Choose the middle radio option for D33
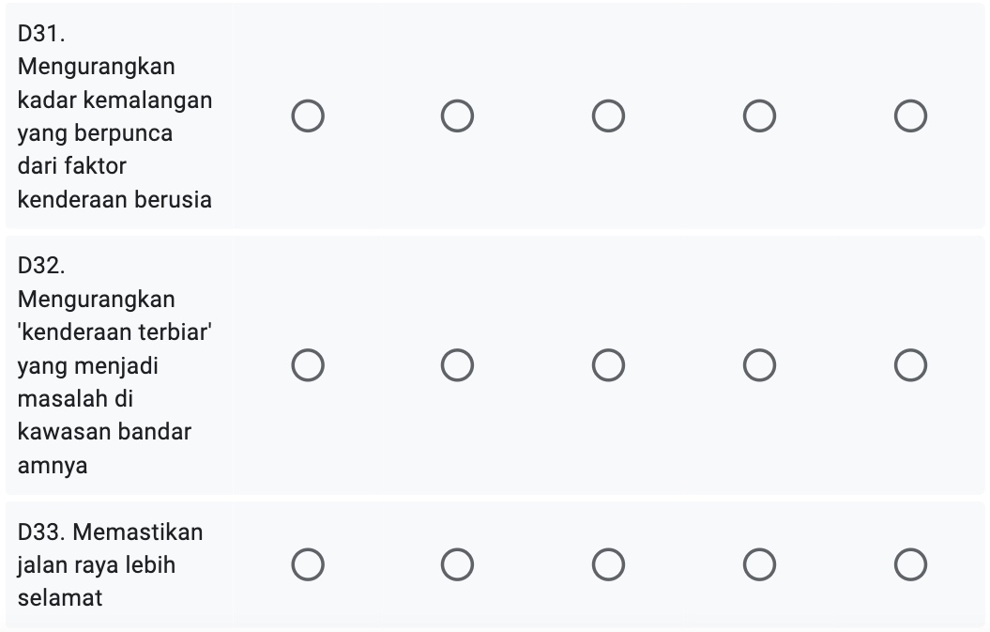Image resolution: width=990 pixels, height=632 pixels. 608,565
